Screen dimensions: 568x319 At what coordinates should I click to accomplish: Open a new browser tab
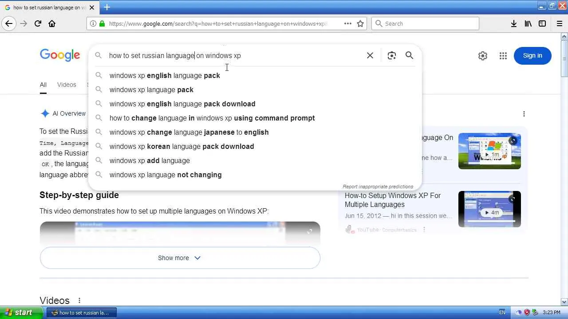(107, 7)
